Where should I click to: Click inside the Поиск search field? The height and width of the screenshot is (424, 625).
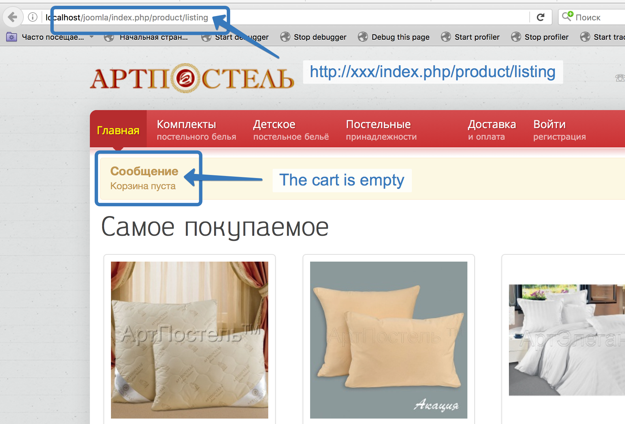[598, 17]
